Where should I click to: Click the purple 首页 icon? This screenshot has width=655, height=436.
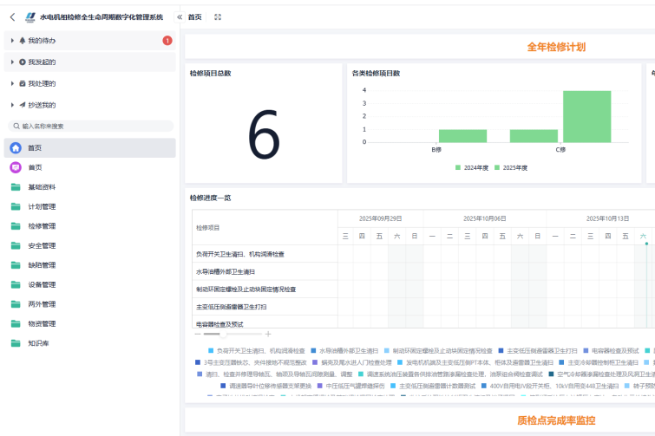(x=16, y=167)
